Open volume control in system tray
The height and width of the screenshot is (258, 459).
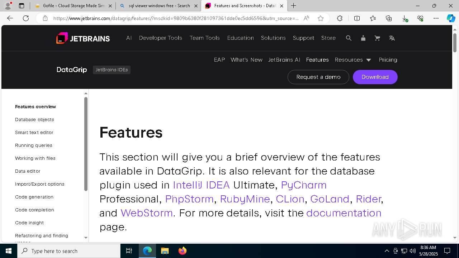(412, 251)
